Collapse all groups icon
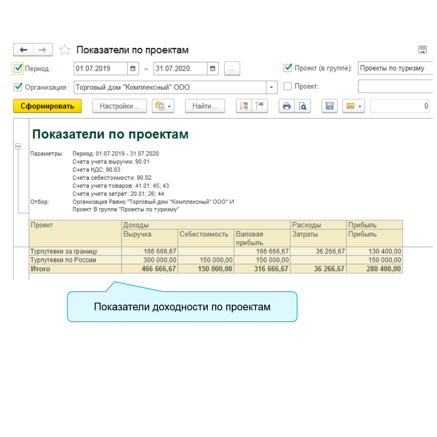 click(260, 106)
